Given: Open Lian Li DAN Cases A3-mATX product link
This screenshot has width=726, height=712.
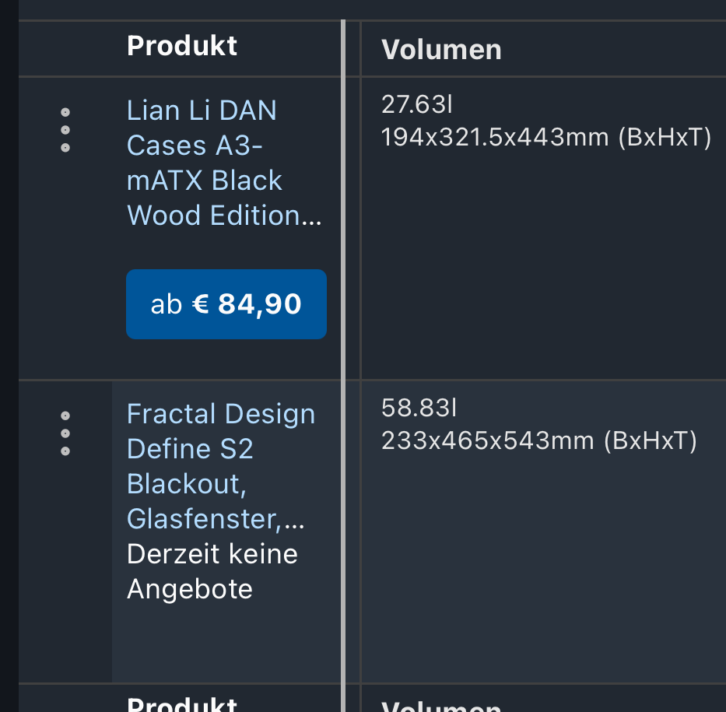Looking at the screenshot, I should click(x=224, y=163).
